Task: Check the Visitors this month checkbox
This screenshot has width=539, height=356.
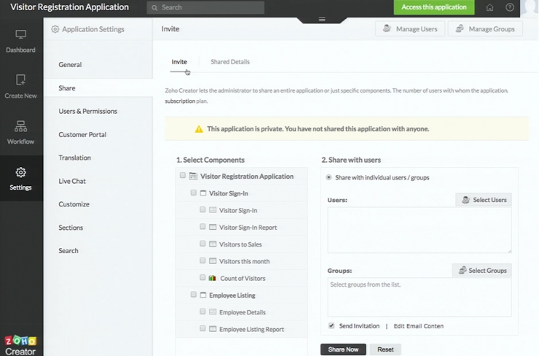Action: click(202, 260)
